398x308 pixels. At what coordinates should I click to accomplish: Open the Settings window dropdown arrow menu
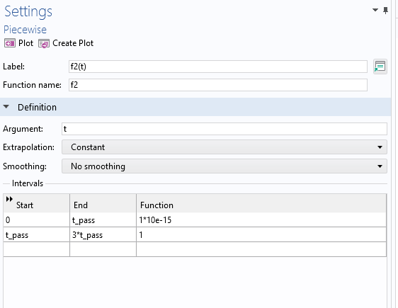[375, 10]
